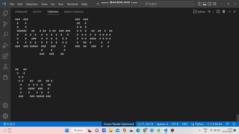Open Microsoft Edge from the taskbar
This screenshot has width=239, height=134.
[138, 130]
